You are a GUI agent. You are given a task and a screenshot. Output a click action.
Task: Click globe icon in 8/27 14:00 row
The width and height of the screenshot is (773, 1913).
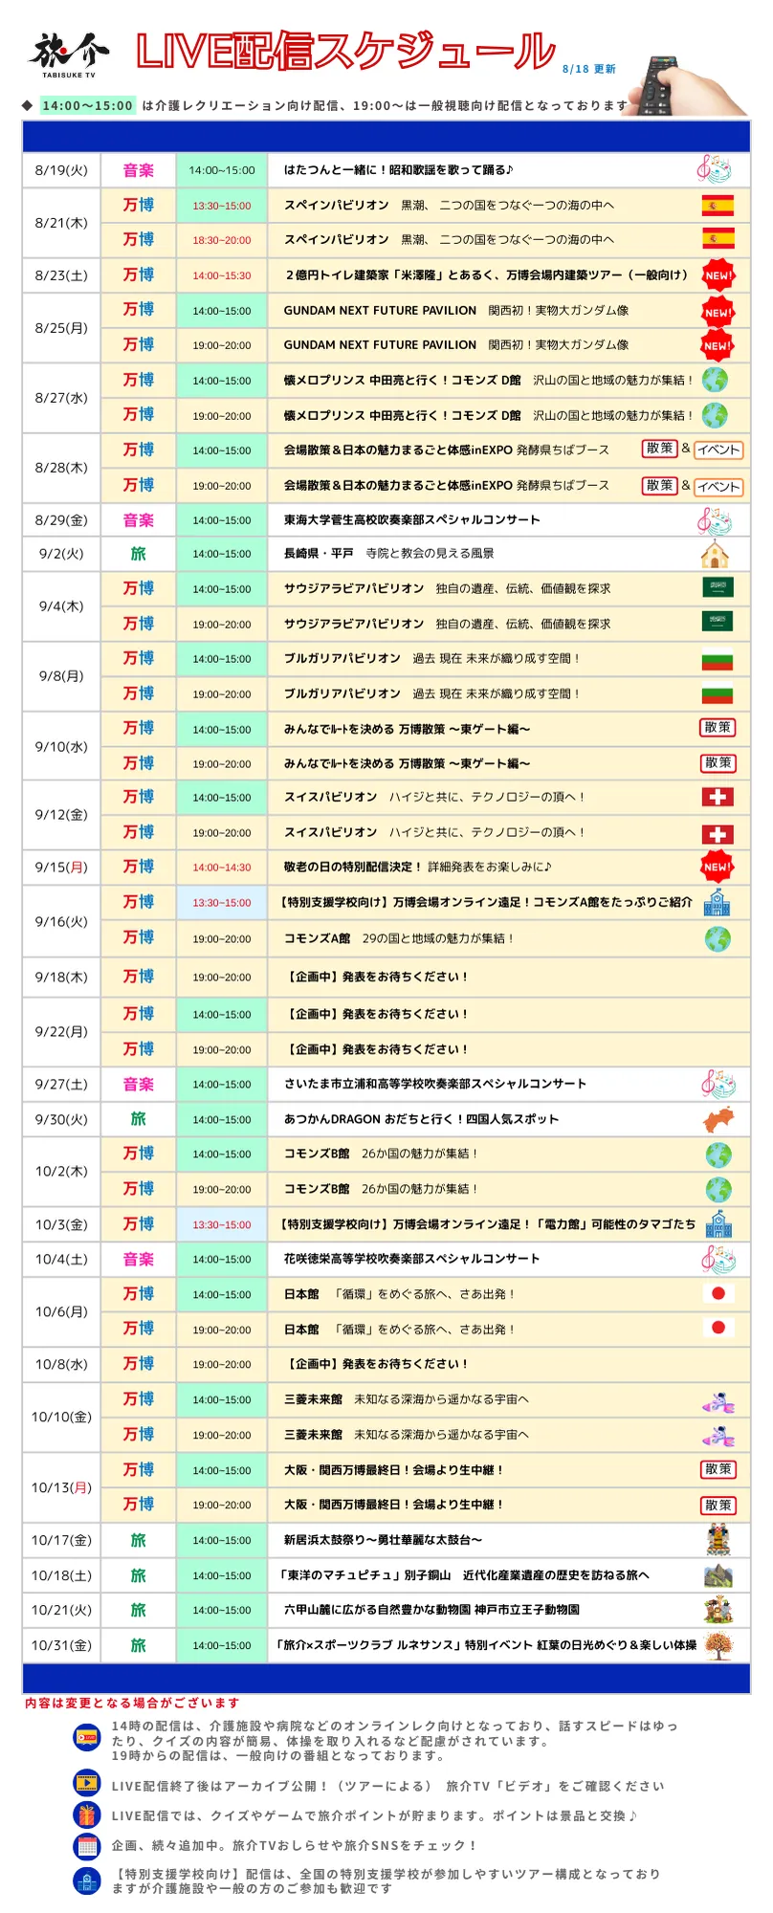pyautogui.click(x=715, y=380)
